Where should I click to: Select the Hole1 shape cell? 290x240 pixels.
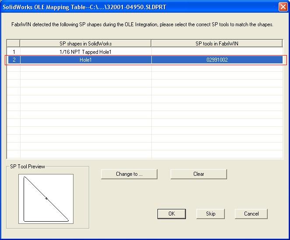pyautogui.click(x=86, y=60)
